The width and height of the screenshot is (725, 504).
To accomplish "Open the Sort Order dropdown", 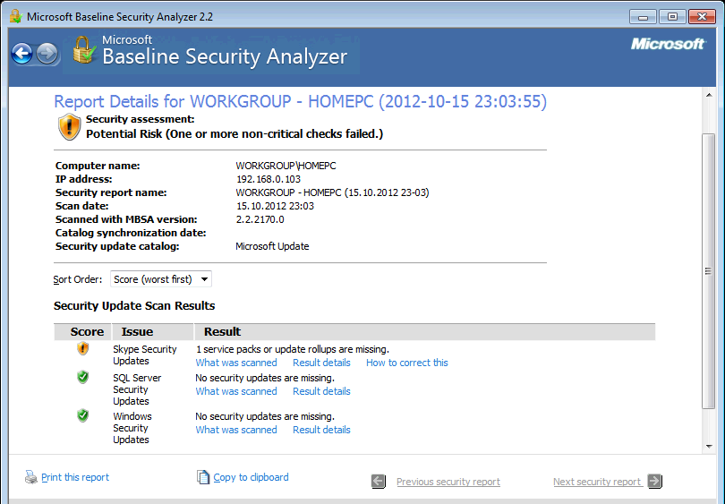I will coord(161,279).
